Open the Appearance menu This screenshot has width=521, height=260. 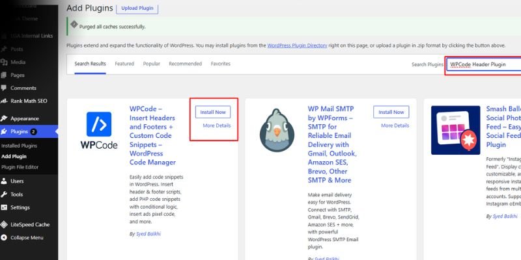pos(25,118)
